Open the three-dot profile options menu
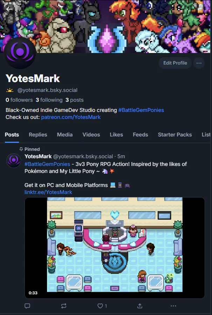The width and height of the screenshot is (212, 315). pyautogui.click(x=199, y=63)
